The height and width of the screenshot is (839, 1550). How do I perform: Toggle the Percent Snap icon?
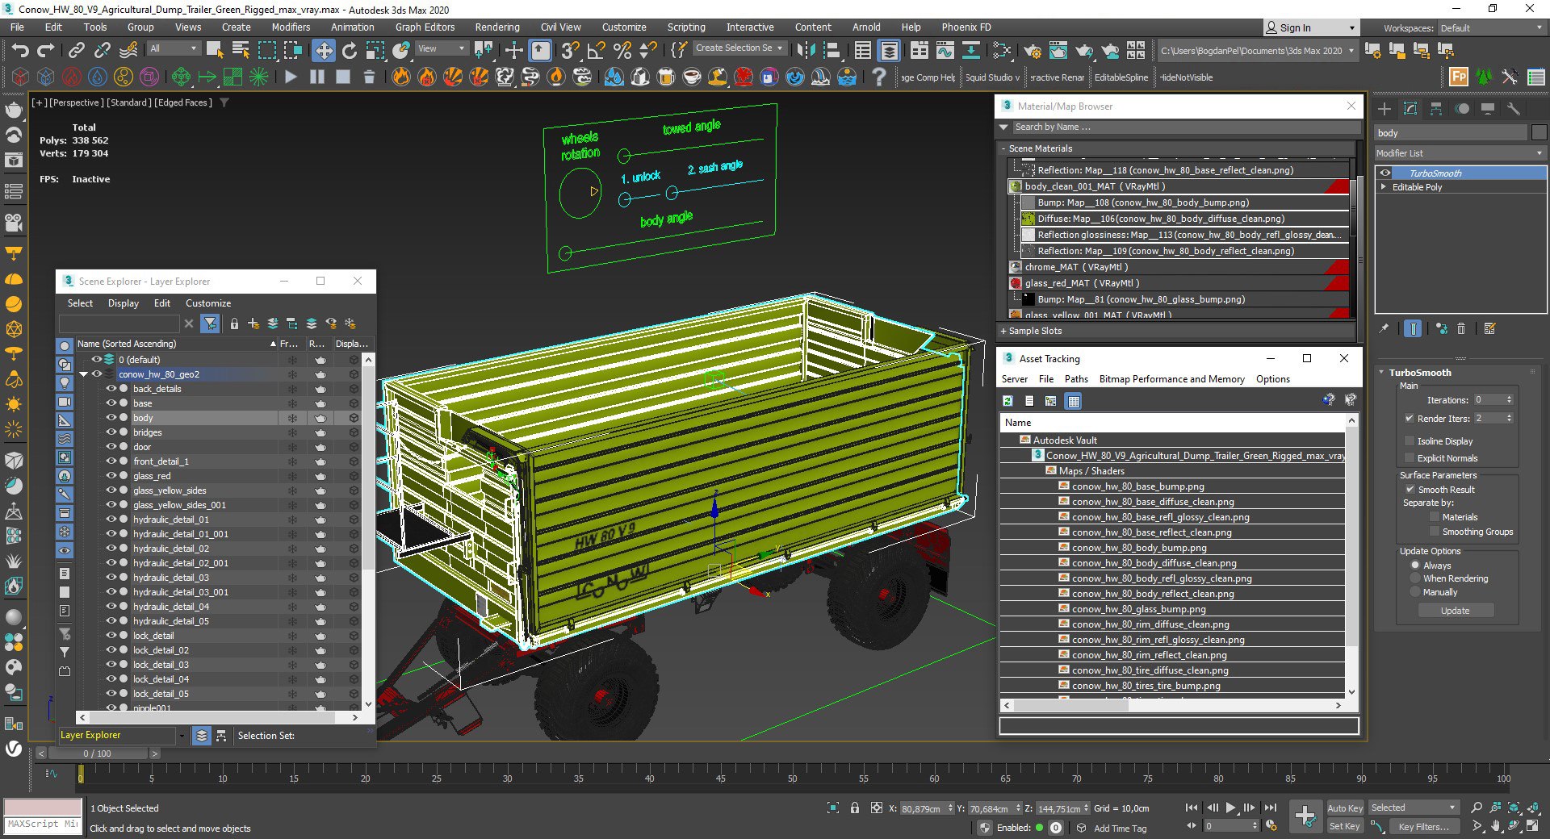coord(622,51)
